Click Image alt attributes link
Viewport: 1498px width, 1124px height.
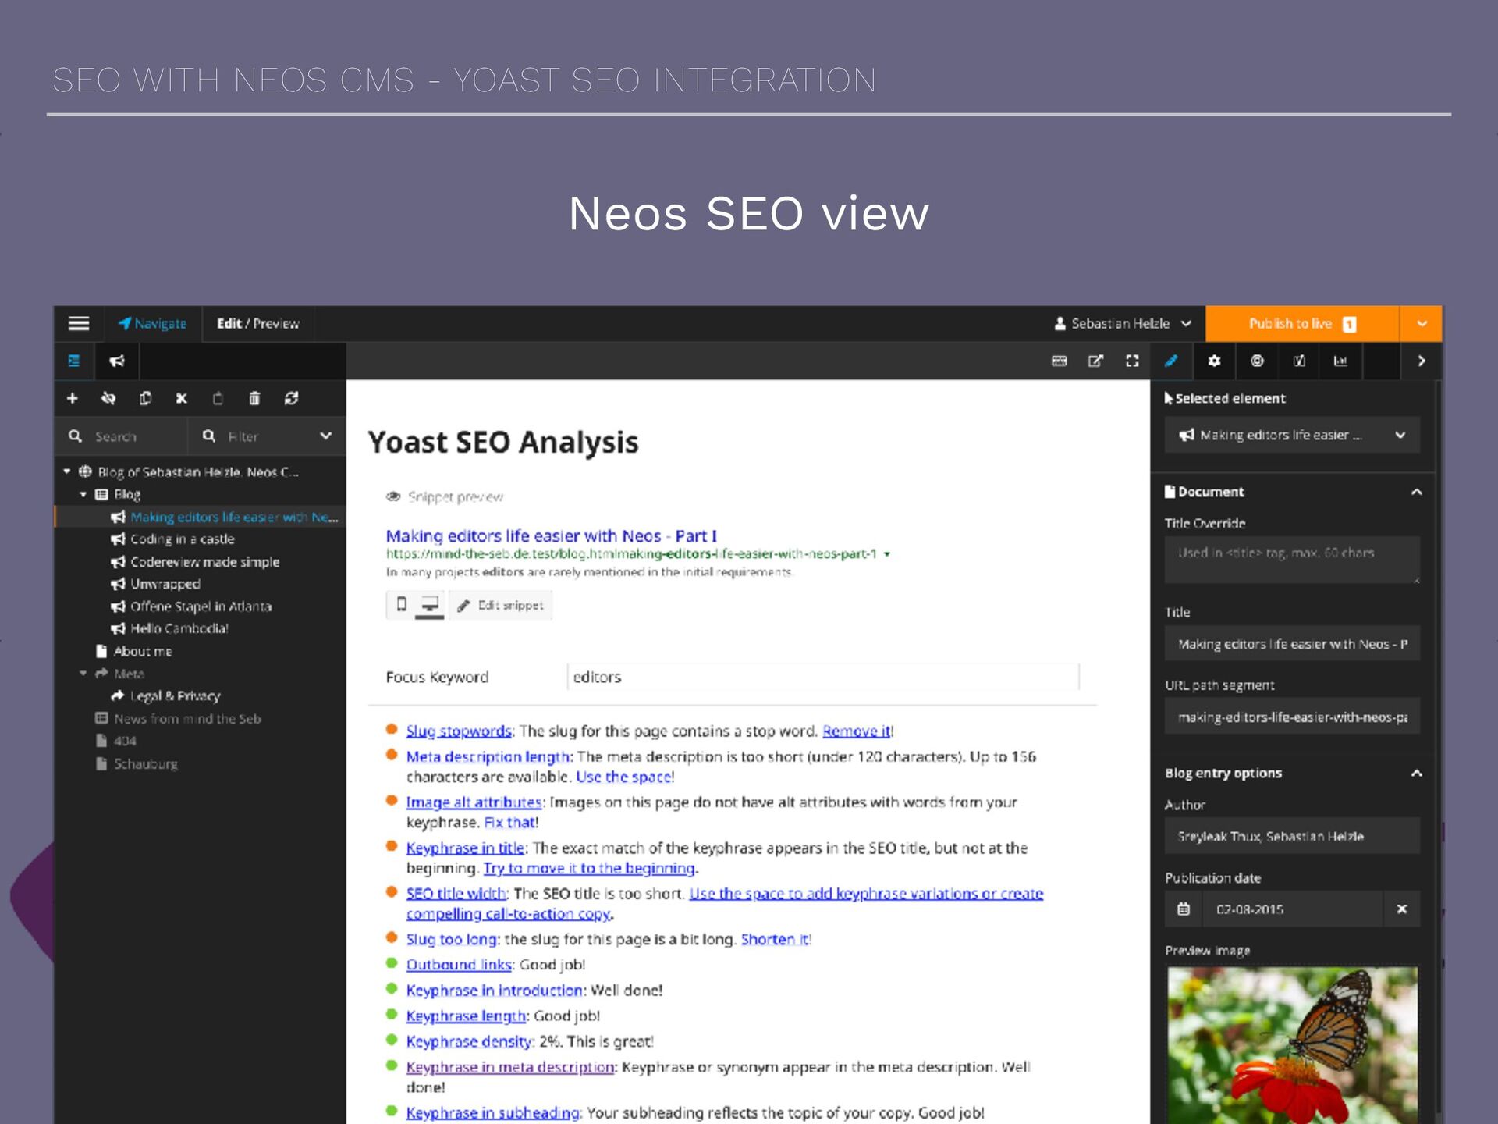[474, 802]
